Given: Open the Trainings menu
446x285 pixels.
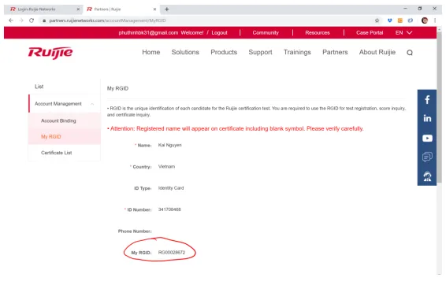Looking at the screenshot, I should click(x=297, y=52).
